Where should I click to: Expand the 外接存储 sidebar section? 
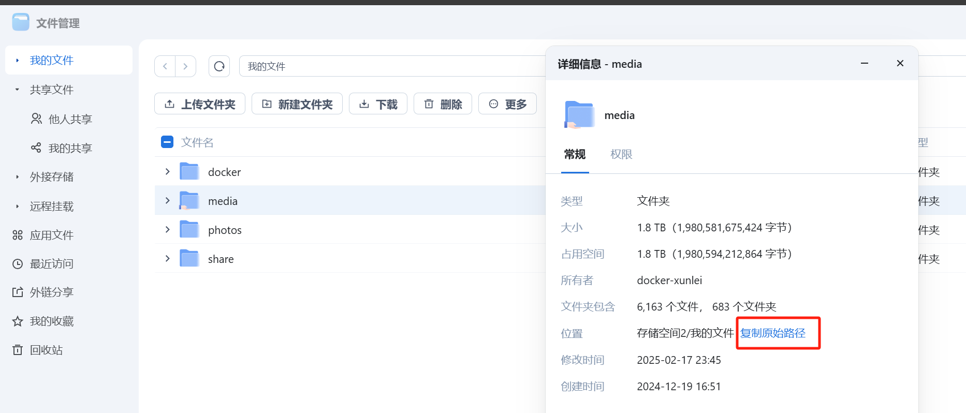point(17,177)
